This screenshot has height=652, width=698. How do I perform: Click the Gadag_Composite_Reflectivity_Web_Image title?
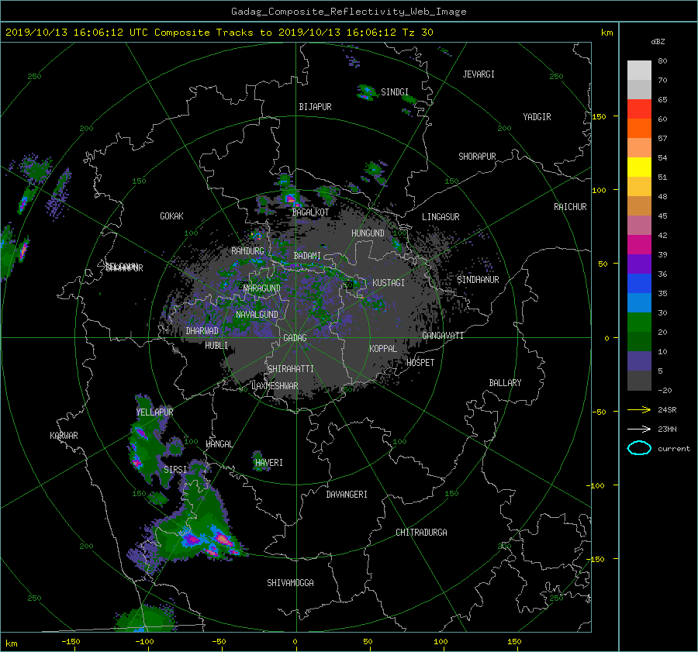(x=348, y=12)
